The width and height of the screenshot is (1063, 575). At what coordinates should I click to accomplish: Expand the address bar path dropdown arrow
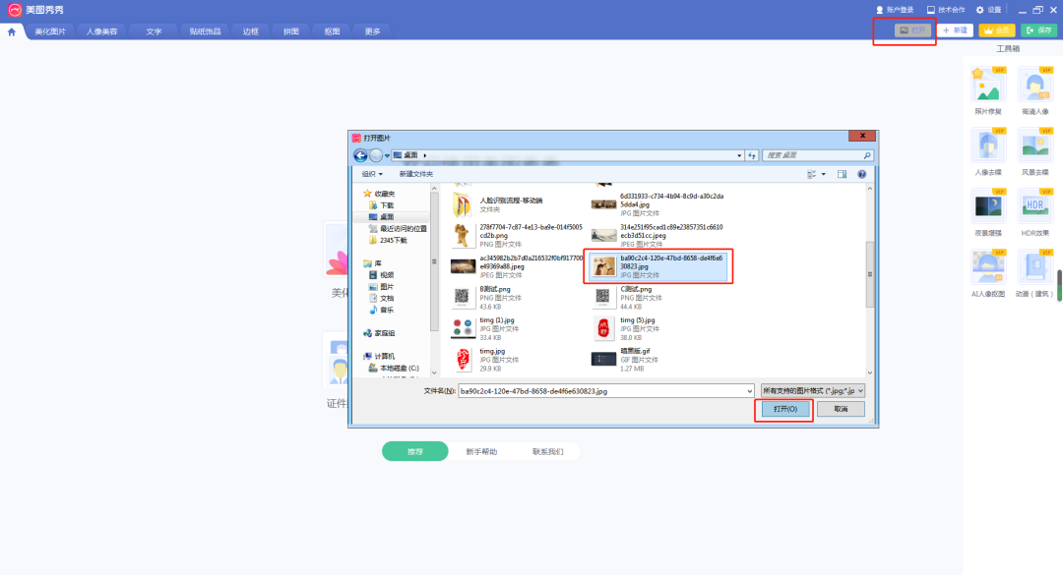[739, 155]
